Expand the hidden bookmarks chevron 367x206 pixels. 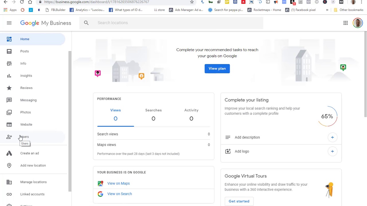[x=327, y=10]
